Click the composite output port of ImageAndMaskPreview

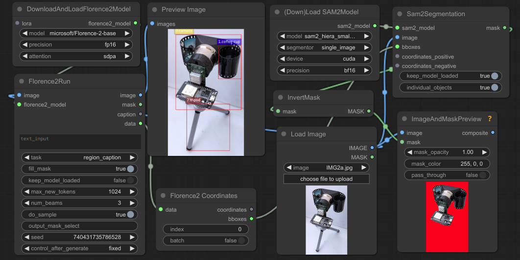[493, 133]
